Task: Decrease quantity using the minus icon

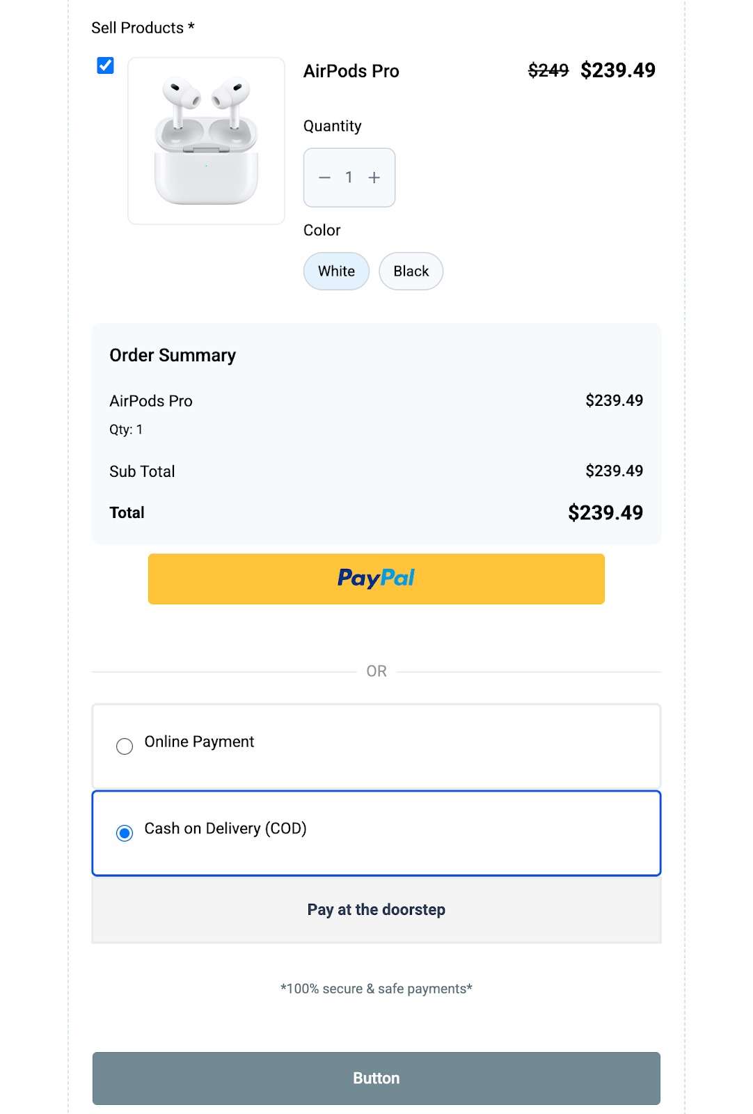Action: (324, 178)
